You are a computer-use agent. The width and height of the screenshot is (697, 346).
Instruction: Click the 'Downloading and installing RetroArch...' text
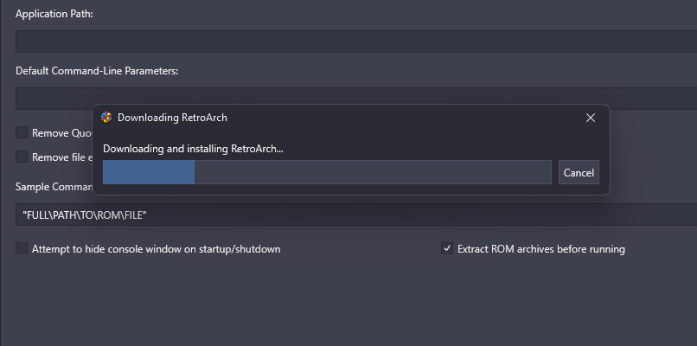pos(193,149)
